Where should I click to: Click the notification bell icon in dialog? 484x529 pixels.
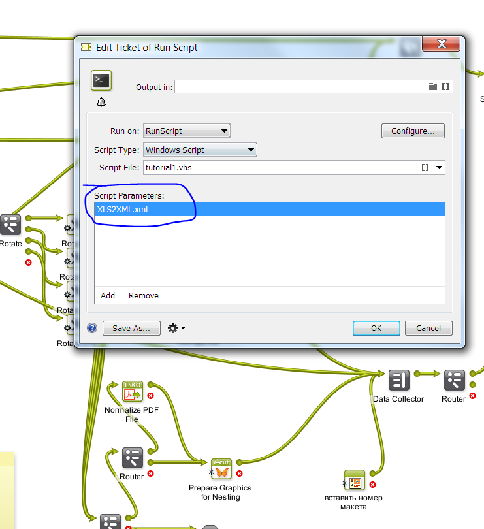tap(101, 102)
